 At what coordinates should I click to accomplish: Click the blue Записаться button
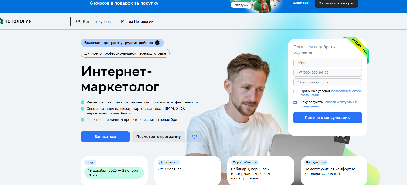click(x=105, y=137)
